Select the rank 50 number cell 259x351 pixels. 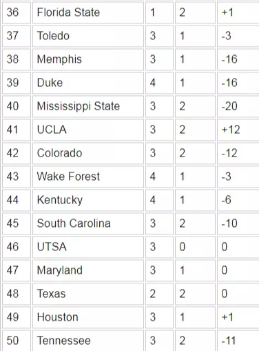point(17,341)
